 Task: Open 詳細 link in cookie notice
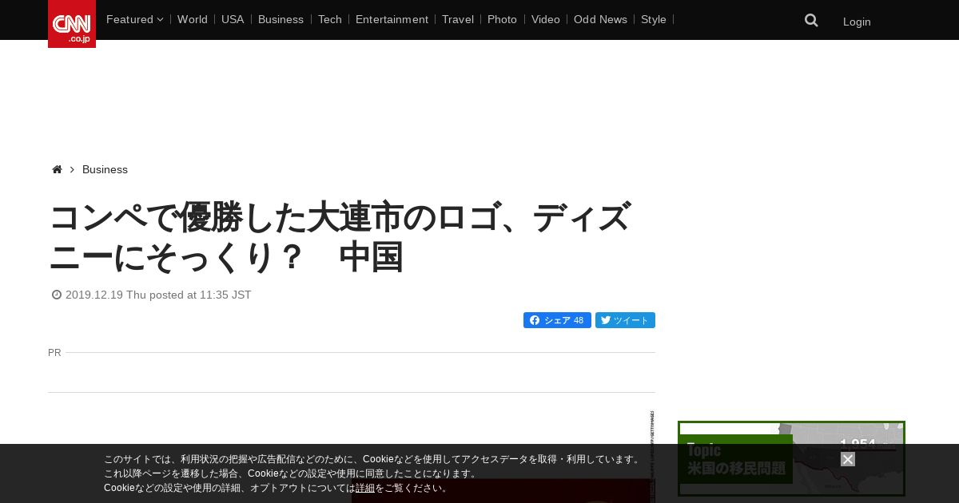365,488
